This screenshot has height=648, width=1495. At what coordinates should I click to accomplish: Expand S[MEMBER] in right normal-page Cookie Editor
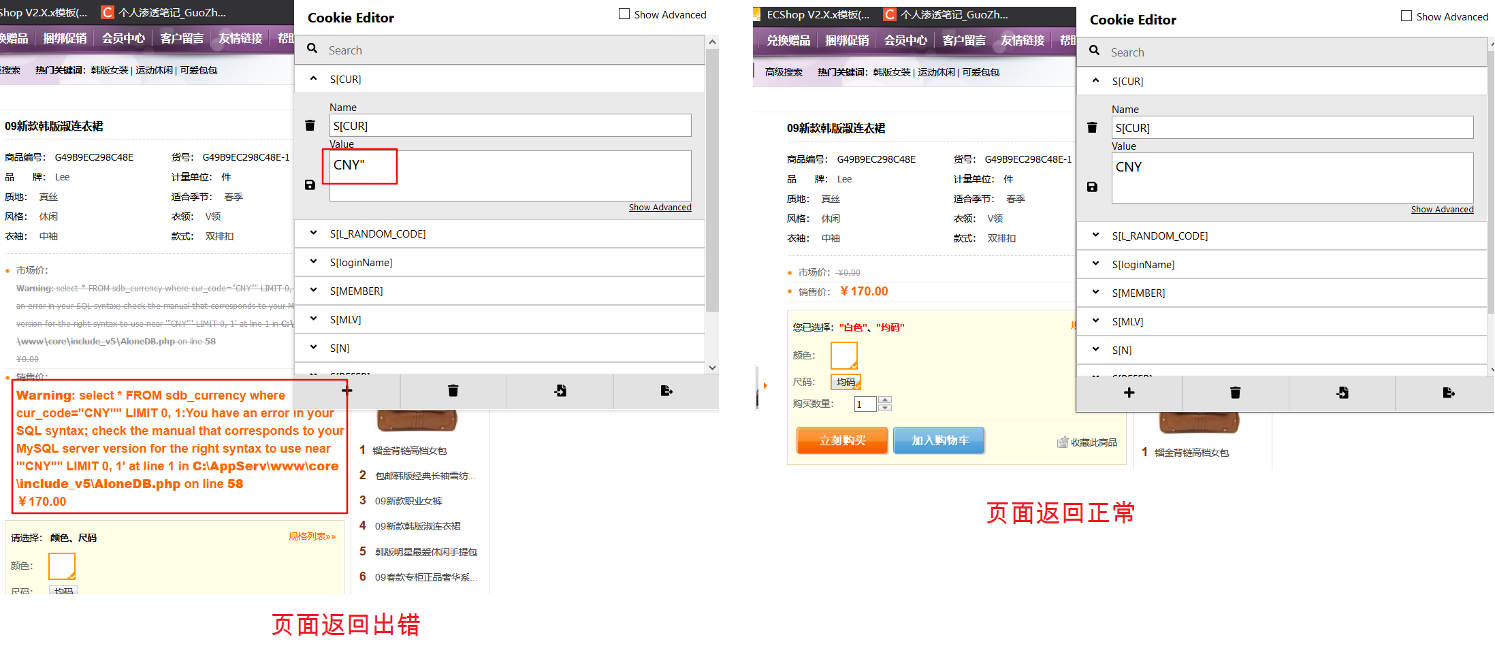click(x=1095, y=293)
